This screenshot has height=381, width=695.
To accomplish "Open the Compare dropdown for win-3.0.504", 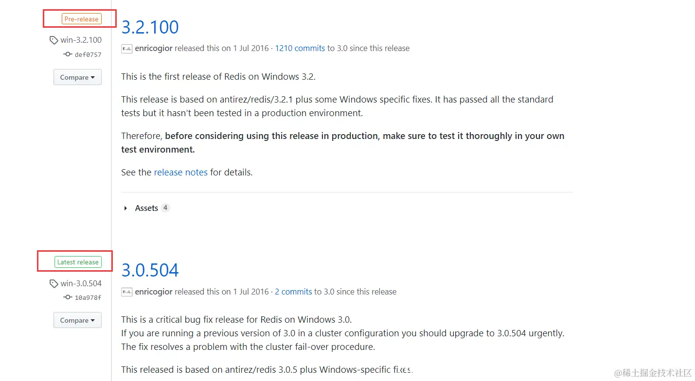I will pos(77,320).
